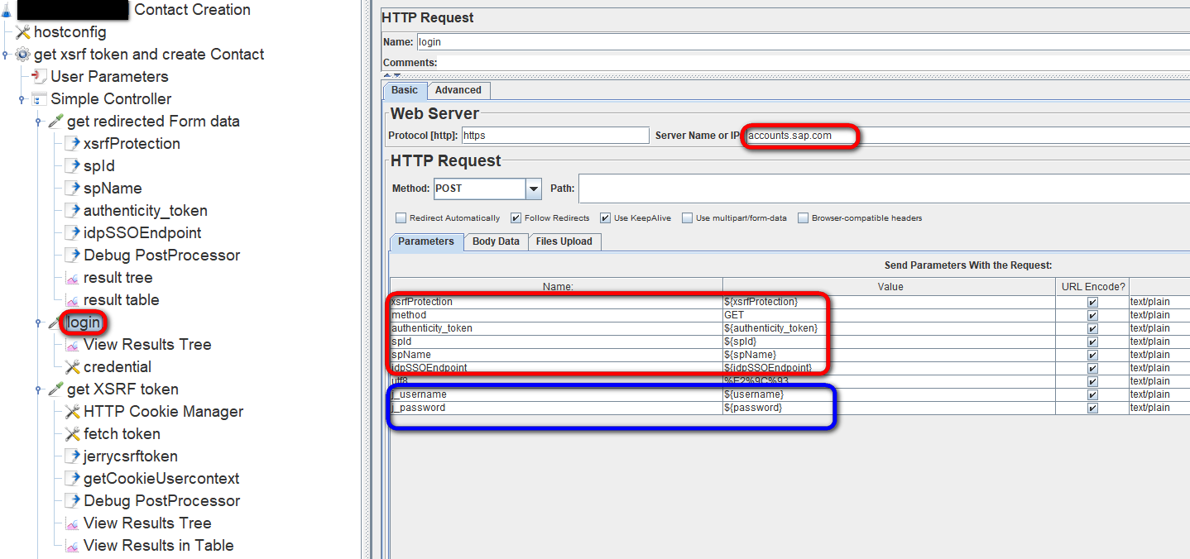Toggle URL Encode for j_username row
The height and width of the screenshot is (559, 1190).
(1092, 394)
